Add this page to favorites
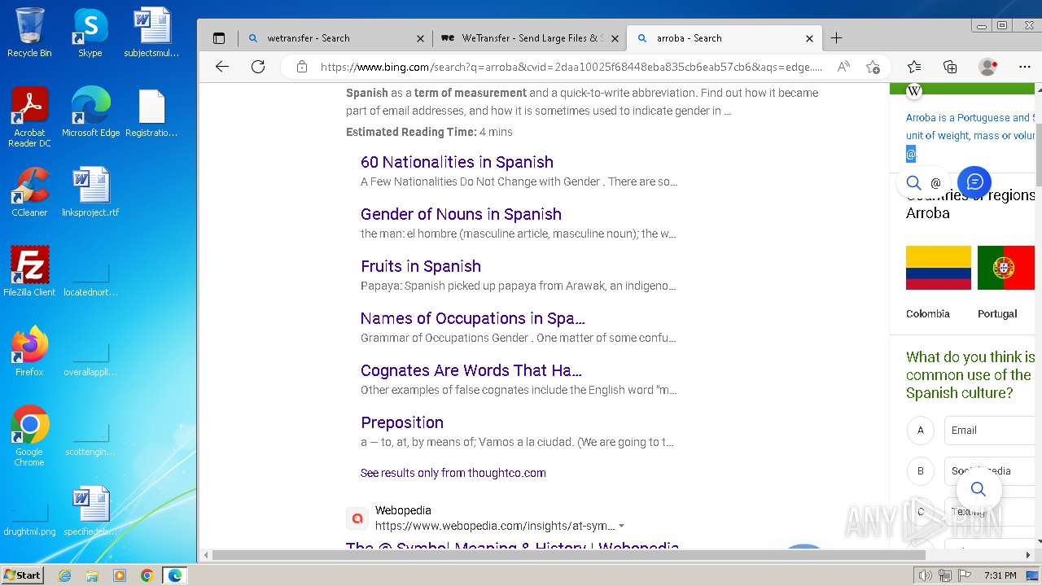1042x586 pixels. tap(873, 67)
